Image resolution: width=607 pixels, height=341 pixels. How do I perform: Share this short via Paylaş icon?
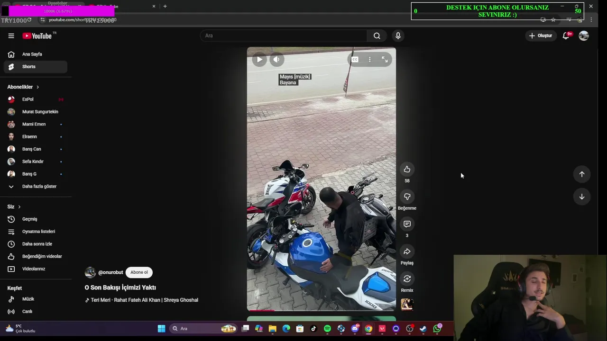coord(407,251)
